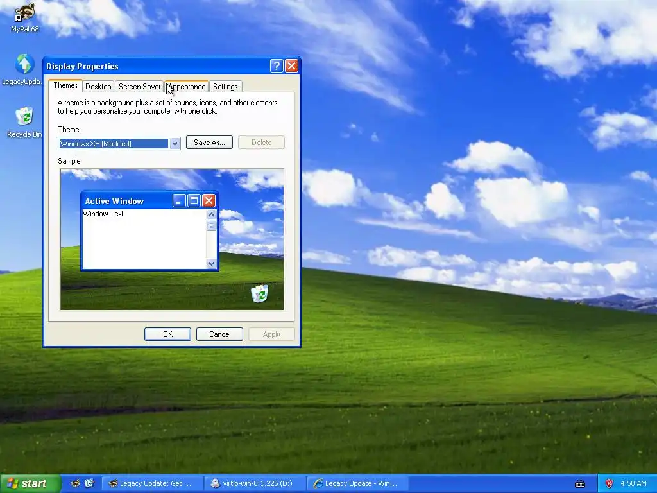Click the sample window's red close icon
The width and height of the screenshot is (657, 493).
coord(209,201)
